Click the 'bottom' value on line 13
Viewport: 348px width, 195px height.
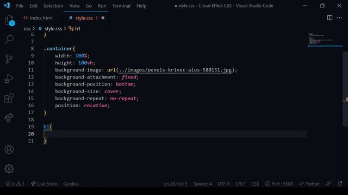point(125,84)
